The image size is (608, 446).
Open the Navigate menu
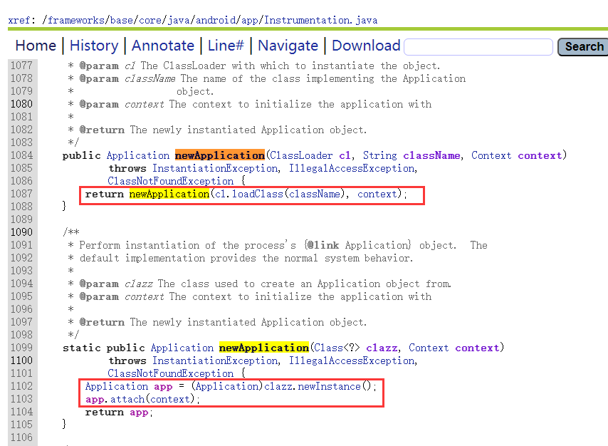288,46
